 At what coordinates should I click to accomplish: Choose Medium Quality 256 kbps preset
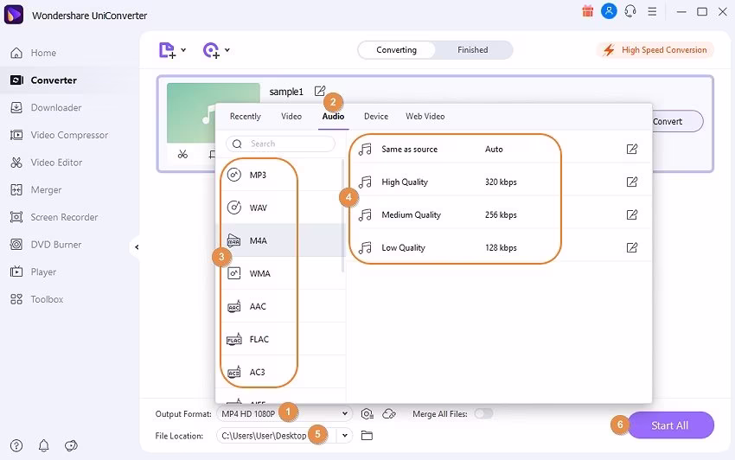(x=500, y=214)
